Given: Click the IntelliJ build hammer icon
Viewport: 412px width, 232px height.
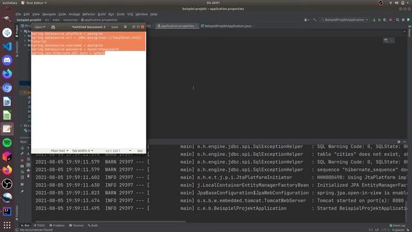Looking at the screenshot, I should 315,20.
